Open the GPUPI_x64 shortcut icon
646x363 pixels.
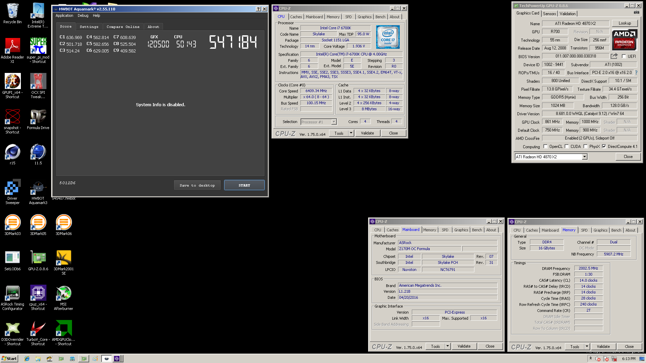(x=12, y=86)
